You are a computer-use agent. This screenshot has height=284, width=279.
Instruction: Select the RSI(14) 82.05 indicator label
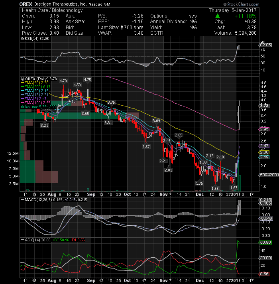click(35, 39)
